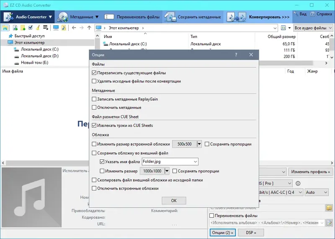Screen dimensions: 335x239
Task: Select Этот компьютер in folder tree
Action: point(29,43)
